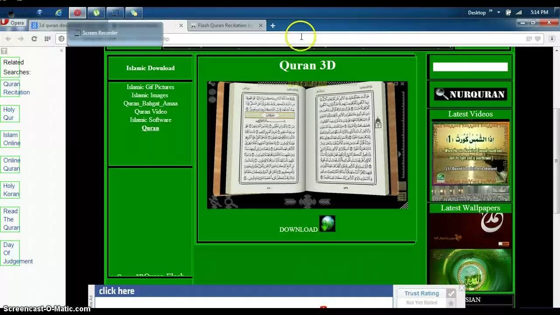Open the red Latest Wallpapers thumbnail

tap(471, 230)
